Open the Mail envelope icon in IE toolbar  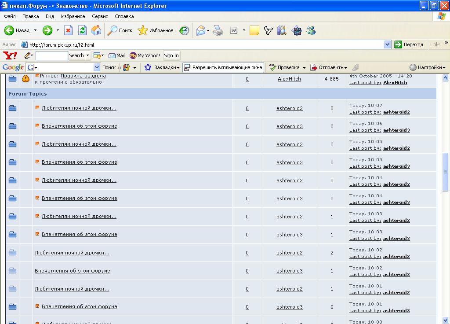click(201, 30)
